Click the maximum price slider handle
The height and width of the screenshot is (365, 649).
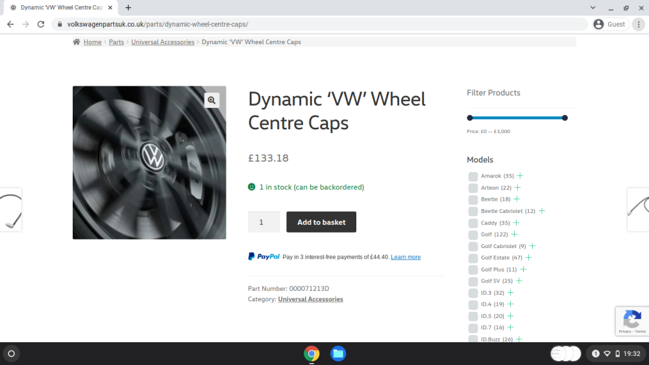pos(565,118)
